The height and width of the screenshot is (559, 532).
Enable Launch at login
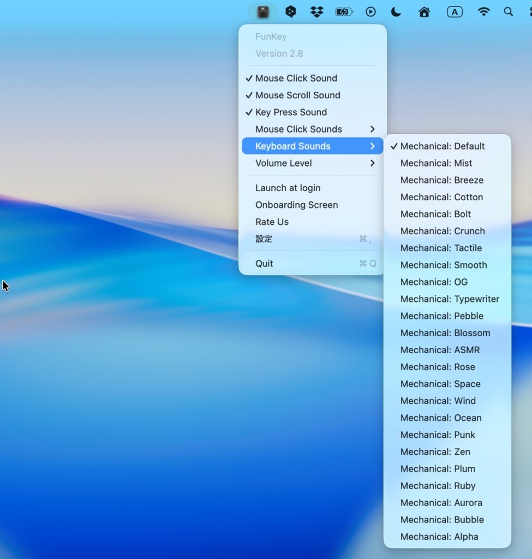(288, 188)
